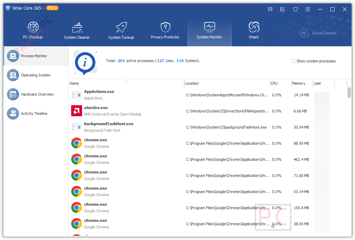
Task: Click the 53.14 MB memory value
Action: point(301,192)
